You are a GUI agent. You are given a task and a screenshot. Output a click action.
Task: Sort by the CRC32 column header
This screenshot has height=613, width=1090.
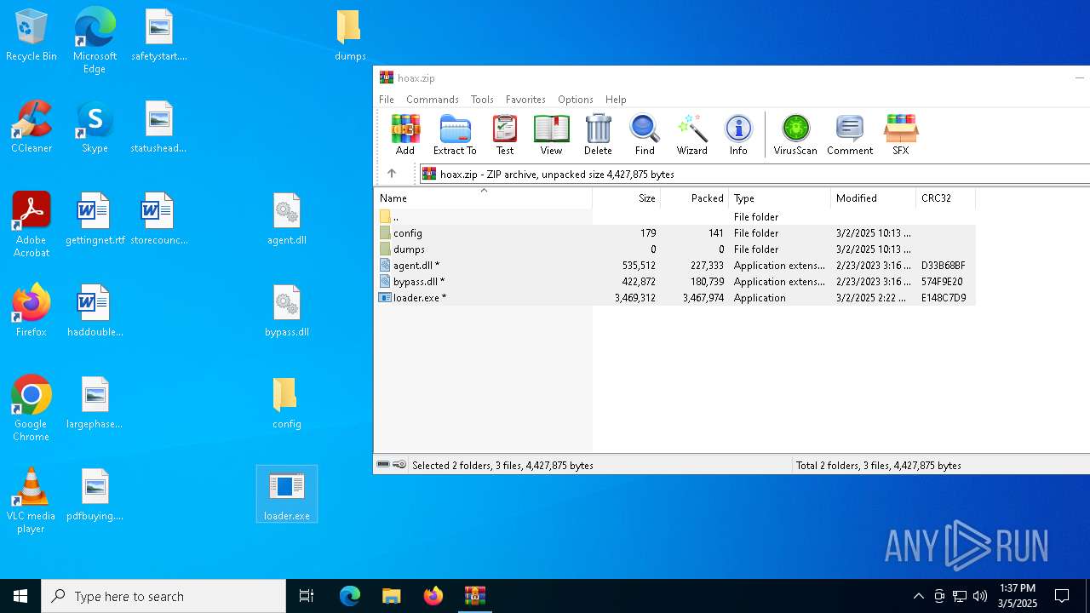(x=945, y=198)
